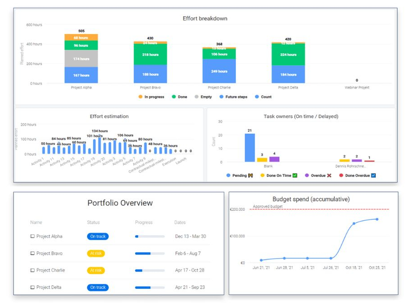Select the At risk status for Project Bravo
This screenshot has height=306, width=410.
coord(97,253)
